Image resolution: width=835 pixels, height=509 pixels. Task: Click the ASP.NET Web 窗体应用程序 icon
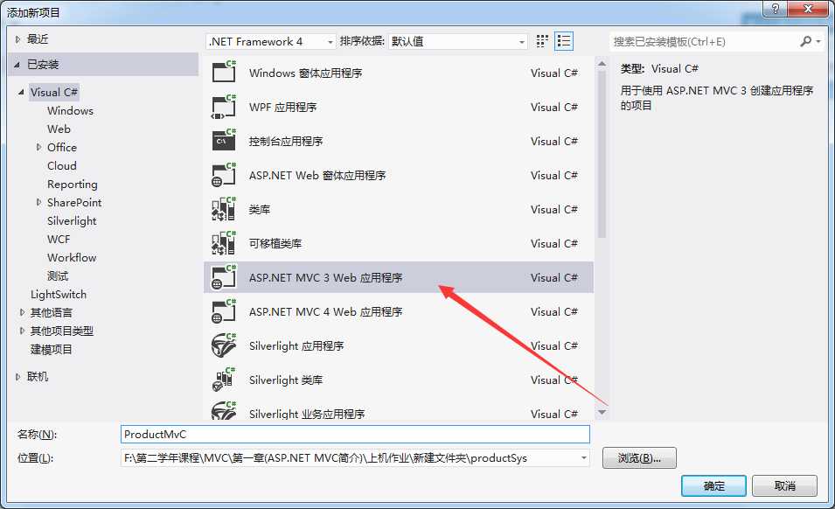[224, 175]
